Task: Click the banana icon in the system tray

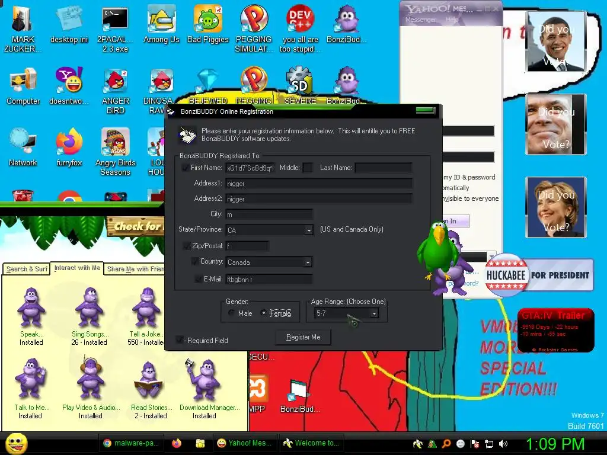Action: pos(418,444)
